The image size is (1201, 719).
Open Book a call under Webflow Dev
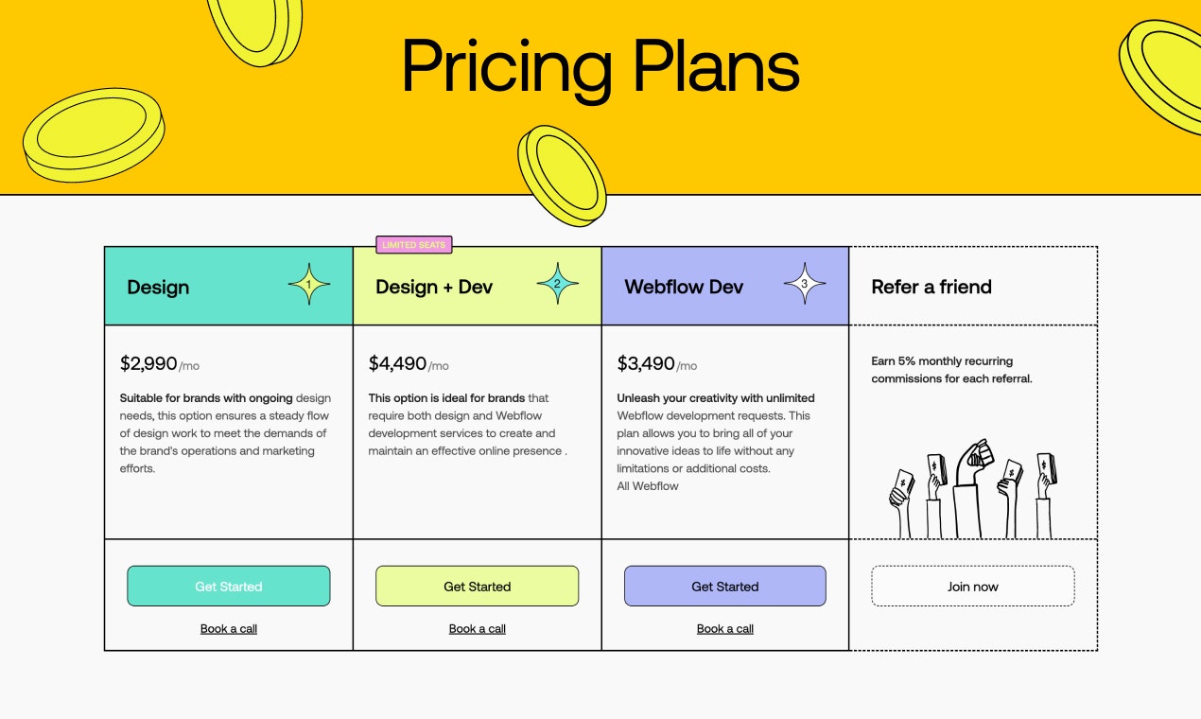pyautogui.click(x=725, y=629)
